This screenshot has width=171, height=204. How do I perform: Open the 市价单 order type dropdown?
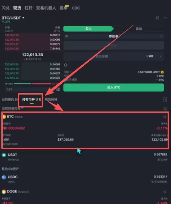(114, 36)
